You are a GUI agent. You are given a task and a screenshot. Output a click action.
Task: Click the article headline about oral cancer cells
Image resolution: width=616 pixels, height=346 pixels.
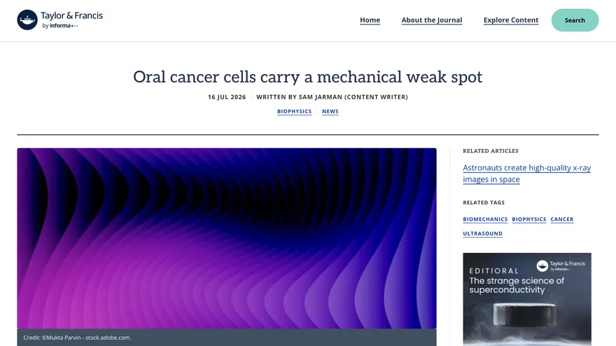click(307, 77)
